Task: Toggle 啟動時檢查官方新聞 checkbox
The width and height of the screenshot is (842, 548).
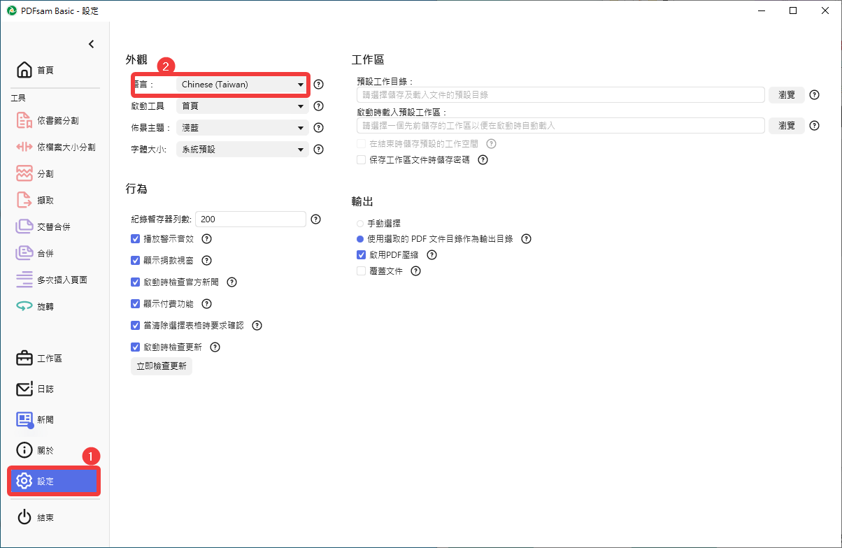Action: [136, 282]
